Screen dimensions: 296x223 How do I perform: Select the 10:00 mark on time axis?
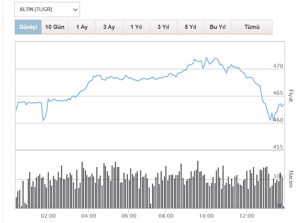pos(206,216)
